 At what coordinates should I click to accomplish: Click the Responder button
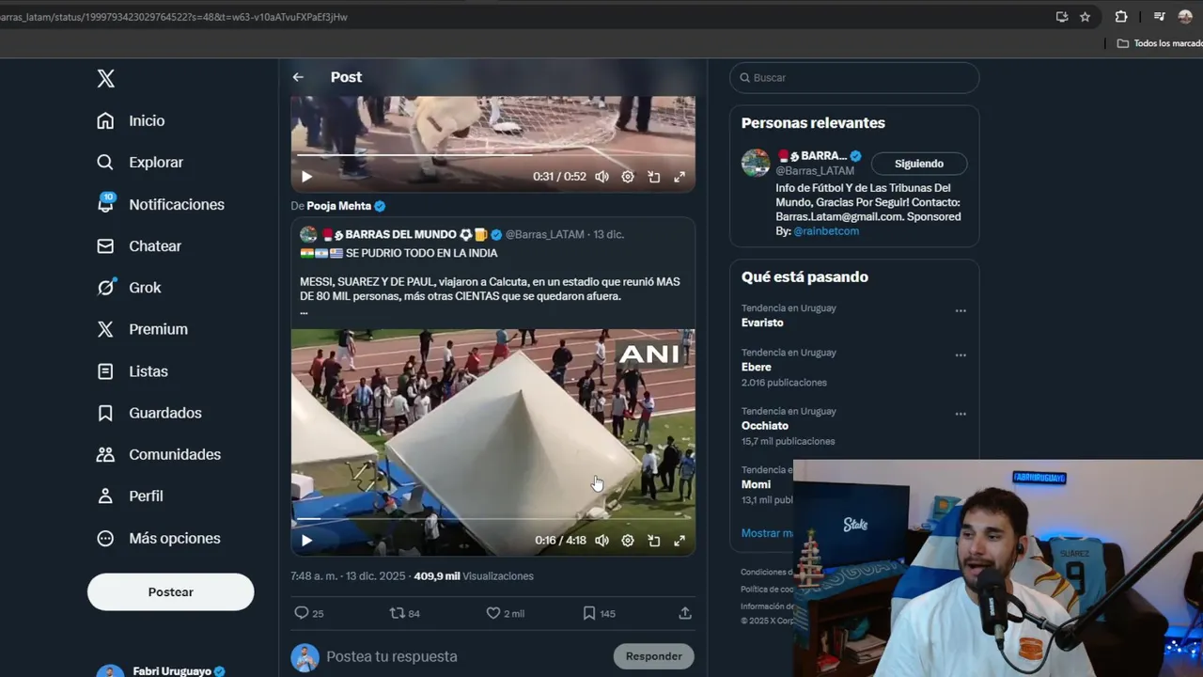(x=654, y=656)
